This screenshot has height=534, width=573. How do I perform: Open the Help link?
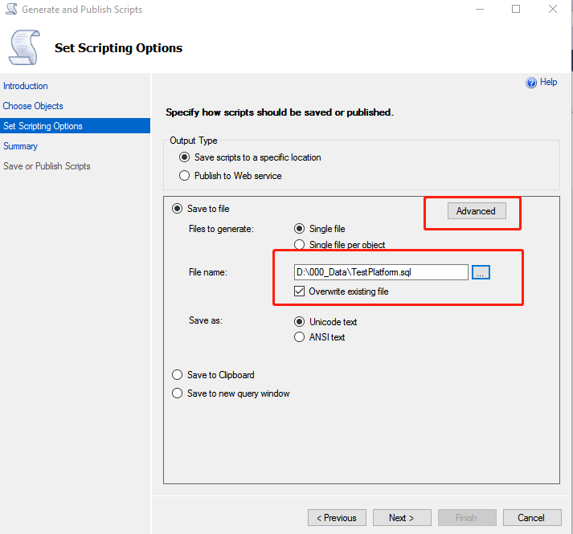click(x=548, y=82)
